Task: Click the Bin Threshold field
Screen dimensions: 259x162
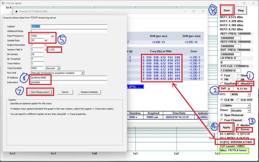Action: [x=37, y=59]
